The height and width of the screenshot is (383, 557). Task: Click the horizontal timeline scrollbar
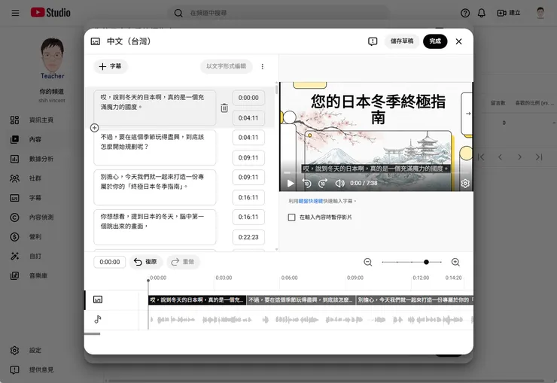point(93,333)
